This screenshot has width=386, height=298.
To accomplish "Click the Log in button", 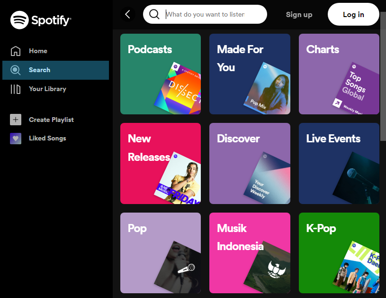I will coord(353,14).
